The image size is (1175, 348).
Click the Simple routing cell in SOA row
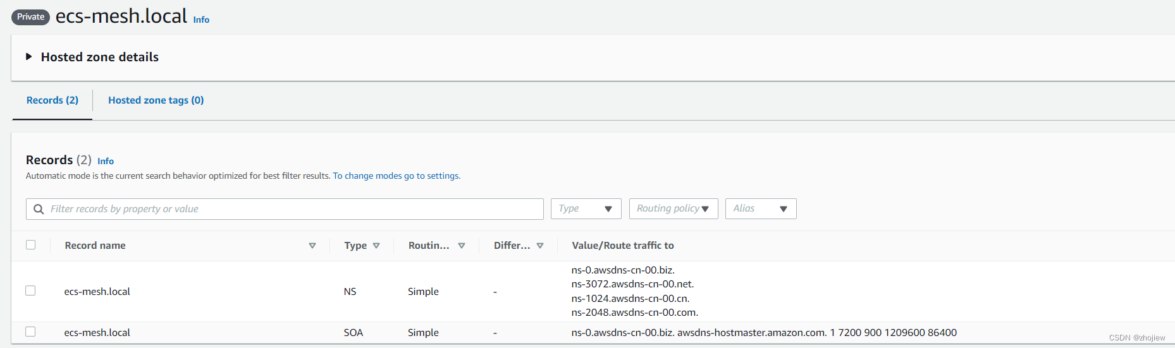tap(423, 332)
